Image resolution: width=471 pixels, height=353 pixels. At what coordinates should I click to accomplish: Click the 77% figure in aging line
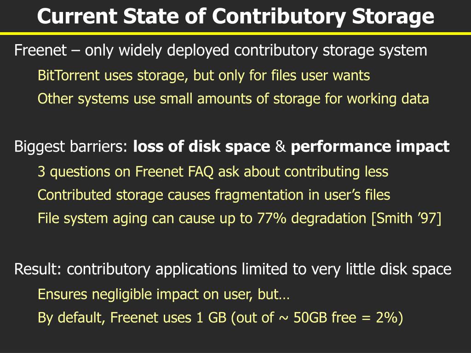pyautogui.click(x=271, y=218)
